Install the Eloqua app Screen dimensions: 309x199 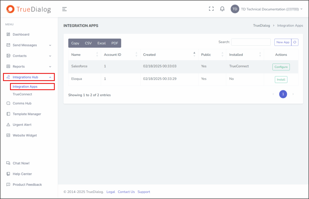click(x=281, y=80)
